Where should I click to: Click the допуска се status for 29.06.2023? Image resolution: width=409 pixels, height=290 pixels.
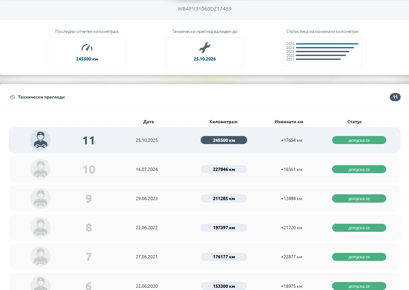point(359,198)
